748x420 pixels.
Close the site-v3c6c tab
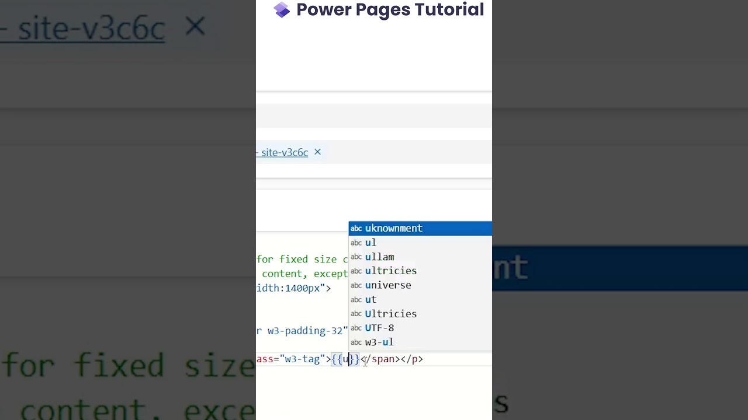click(317, 152)
